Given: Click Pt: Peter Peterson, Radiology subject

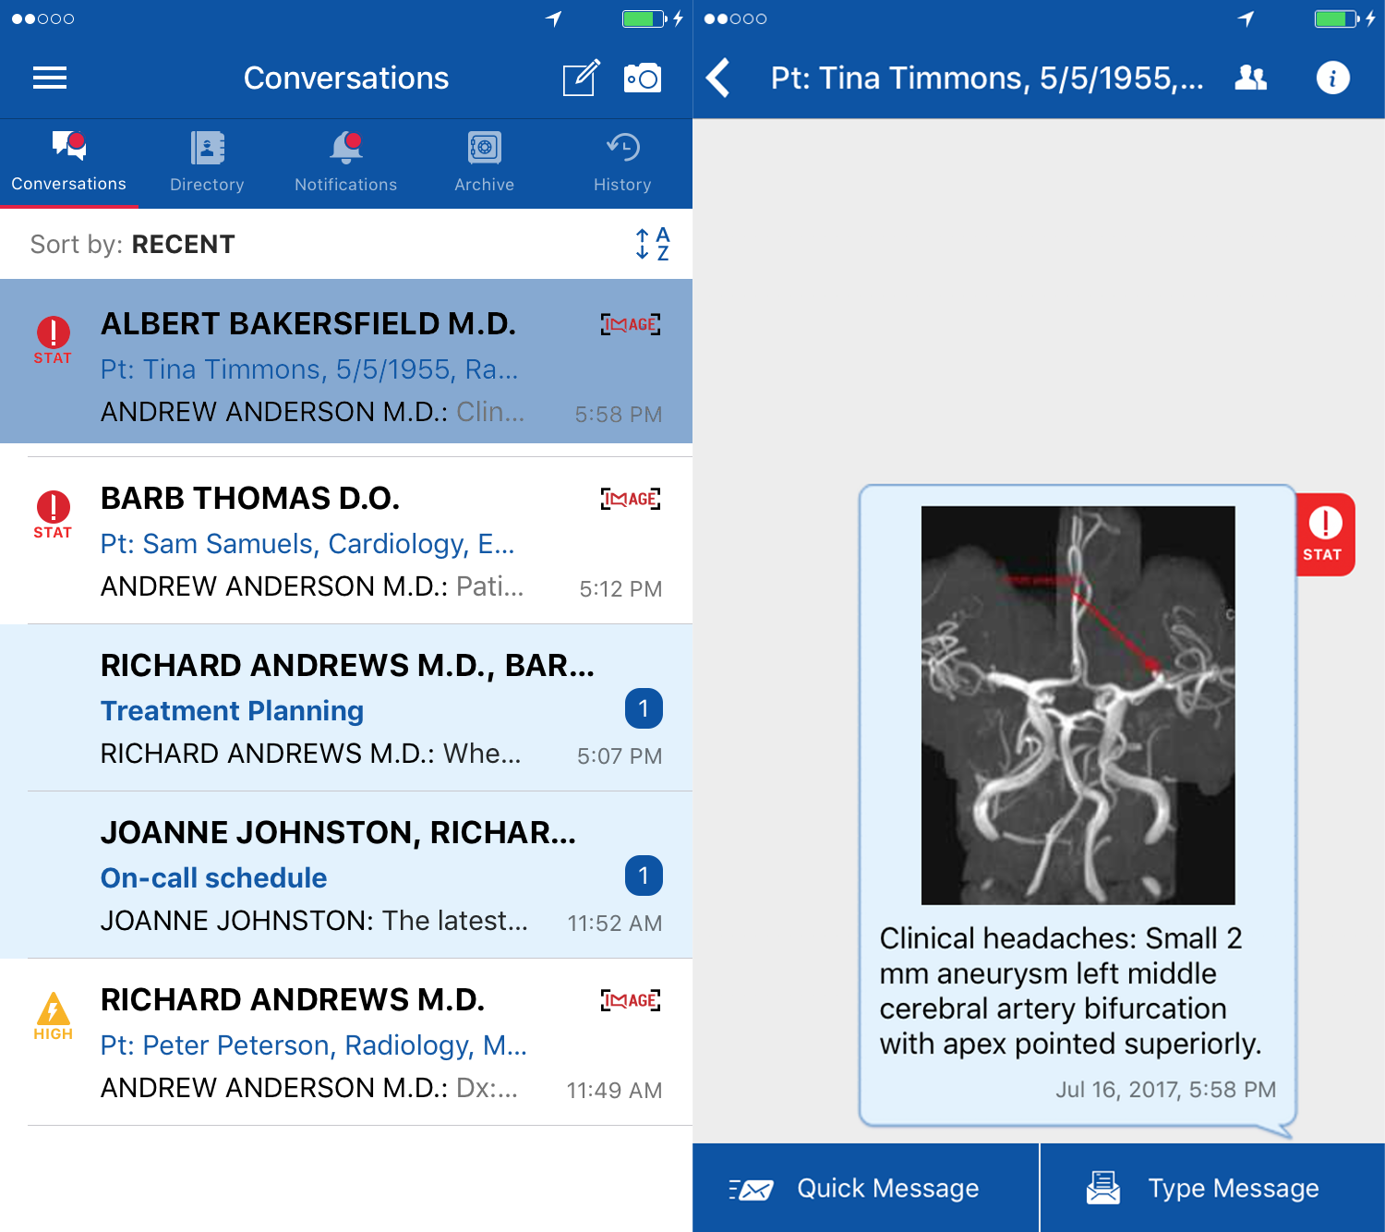Looking at the screenshot, I should [314, 1045].
